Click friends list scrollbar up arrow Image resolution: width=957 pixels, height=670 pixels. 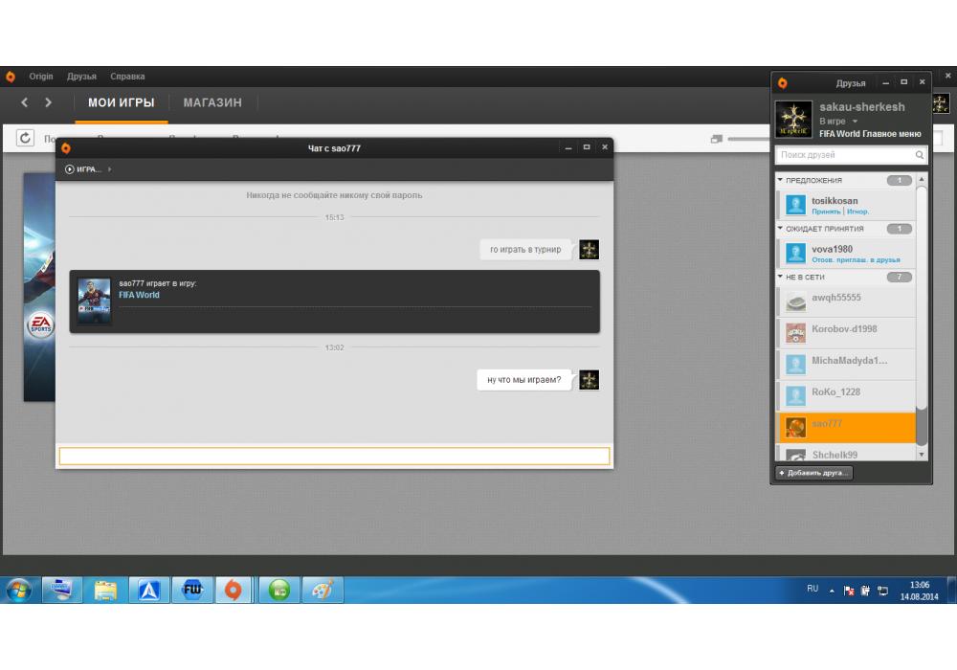click(x=922, y=179)
